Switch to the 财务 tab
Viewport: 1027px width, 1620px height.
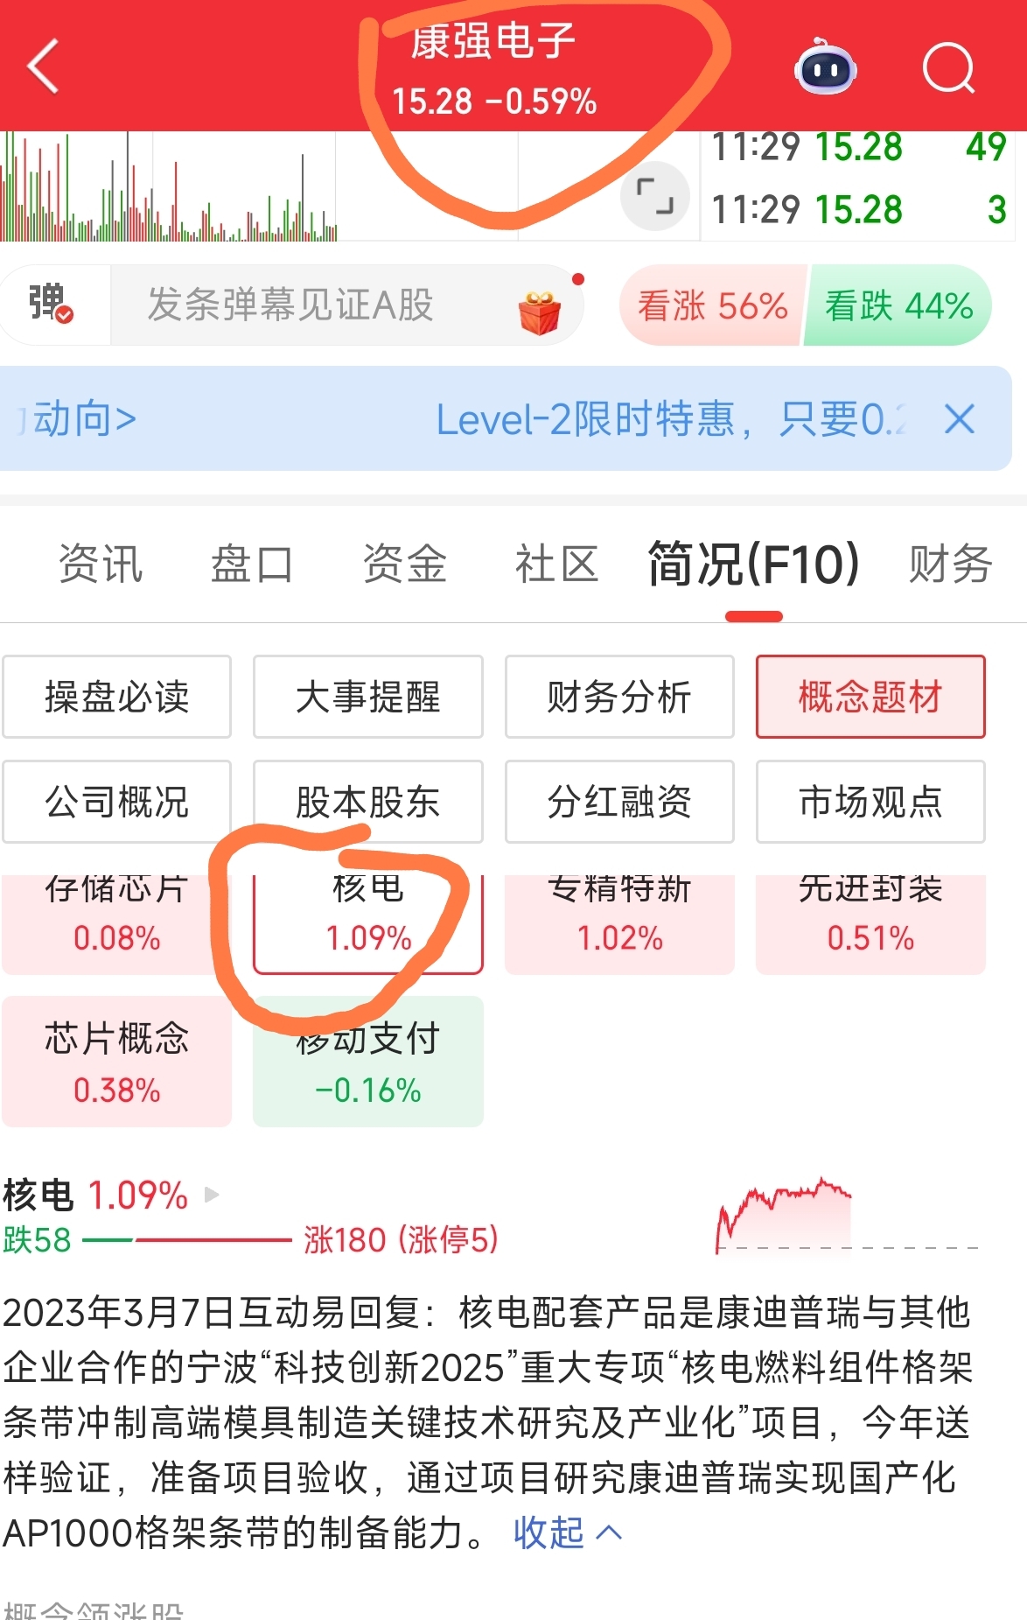950,564
